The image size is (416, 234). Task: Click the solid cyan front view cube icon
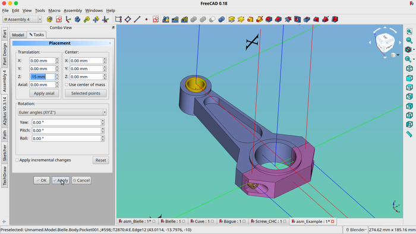click(409, 78)
